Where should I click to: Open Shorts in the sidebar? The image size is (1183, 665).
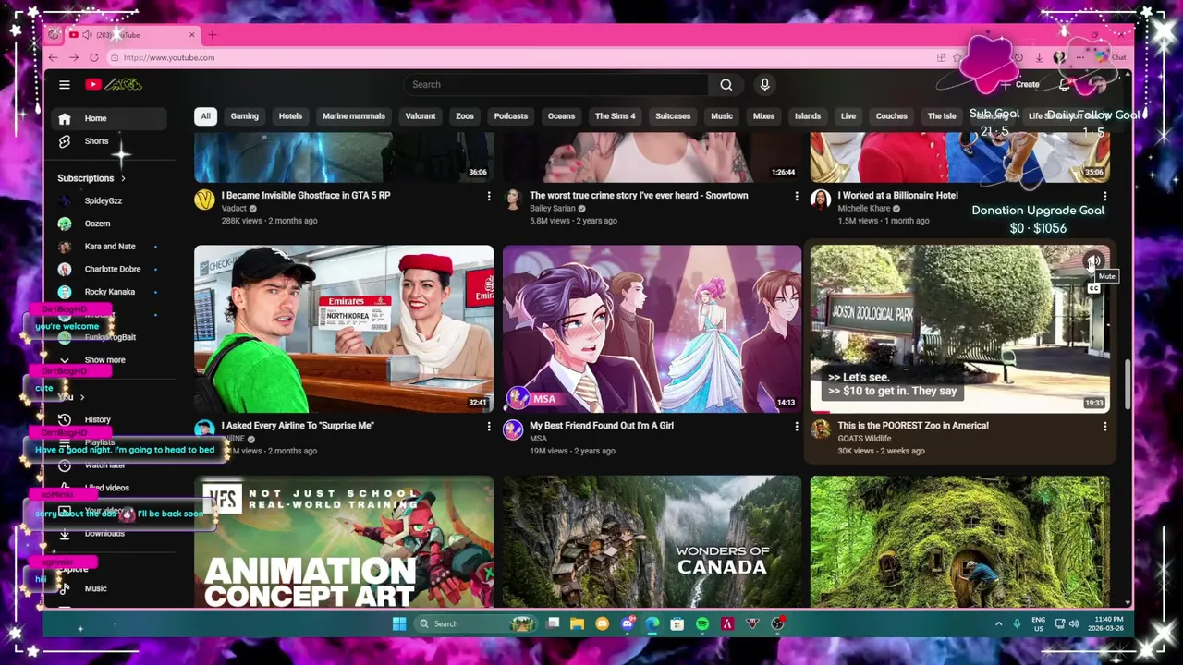coord(111,141)
